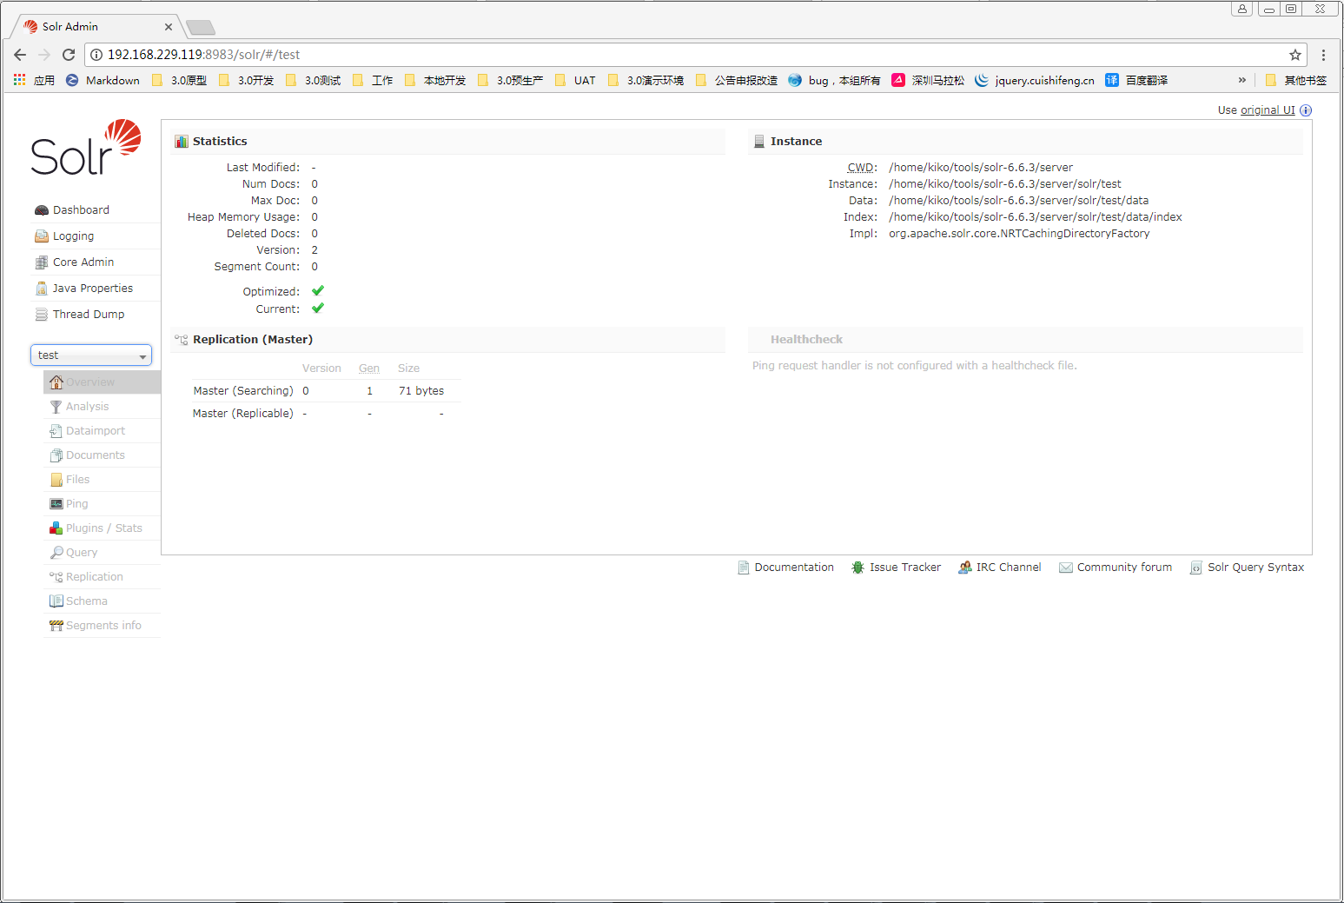Open the Documentation link

(x=785, y=568)
